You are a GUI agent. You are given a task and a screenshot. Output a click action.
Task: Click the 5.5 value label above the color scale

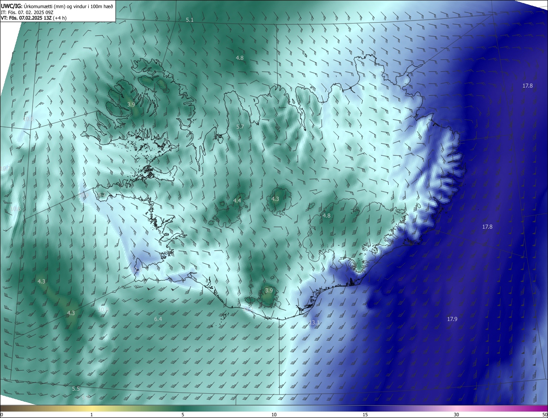76,389
